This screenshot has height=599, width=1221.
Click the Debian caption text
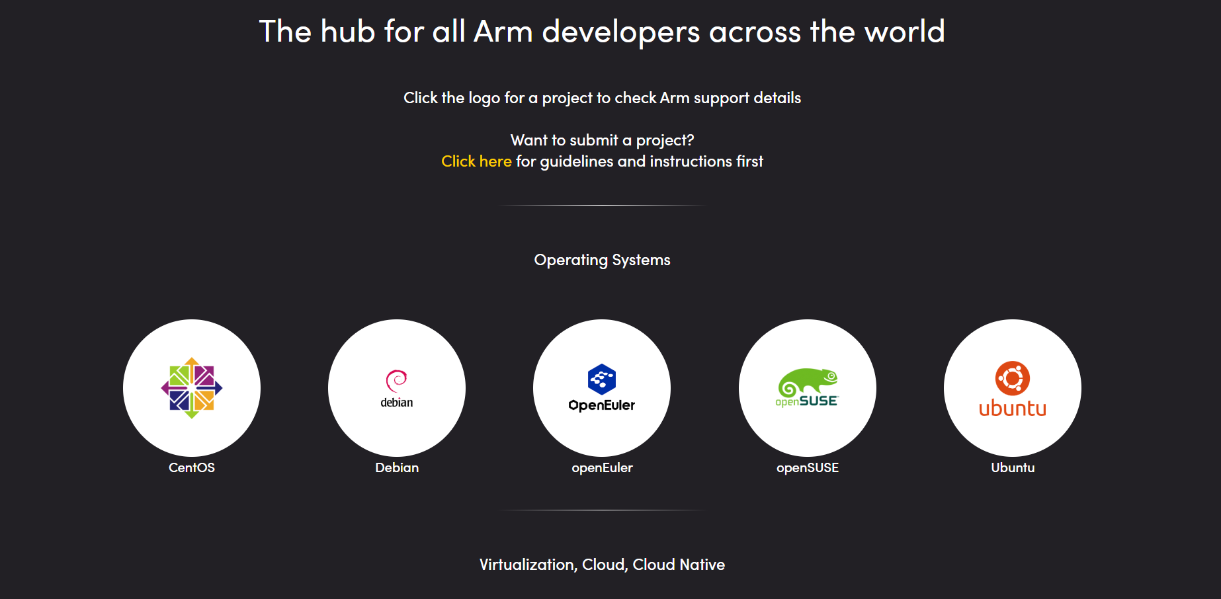point(397,467)
